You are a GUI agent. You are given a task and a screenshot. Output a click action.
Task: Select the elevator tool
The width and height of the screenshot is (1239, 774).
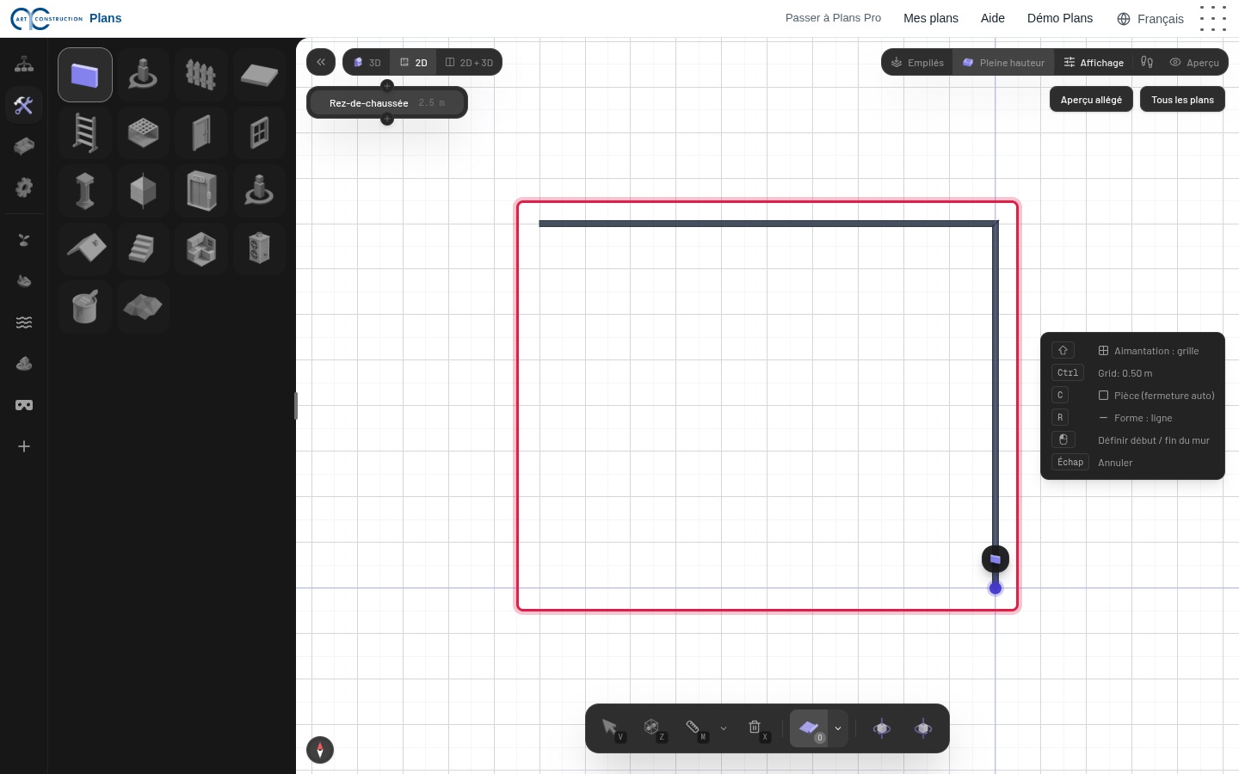pyautogui.click(x=201, y=191)
